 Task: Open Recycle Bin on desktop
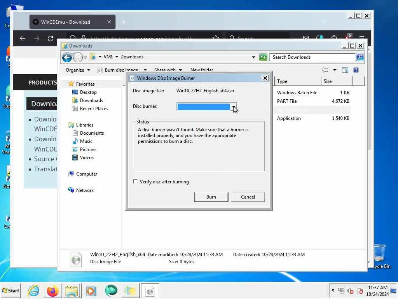click(x=381, y=256)
